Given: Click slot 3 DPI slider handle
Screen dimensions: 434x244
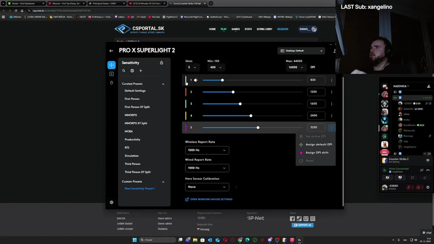Looking at the screenshot, I should 240,104.
